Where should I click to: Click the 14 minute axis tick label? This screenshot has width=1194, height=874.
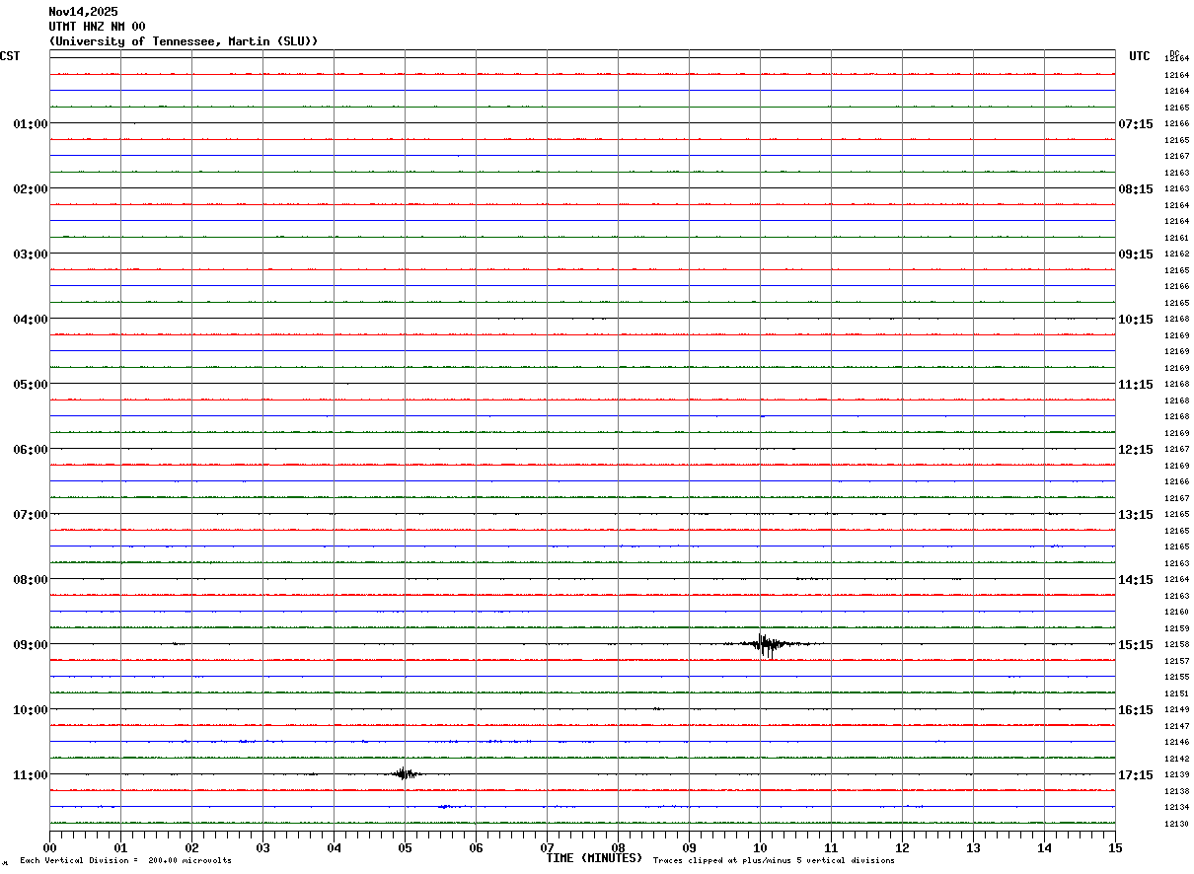click(x=1045, y=847)
